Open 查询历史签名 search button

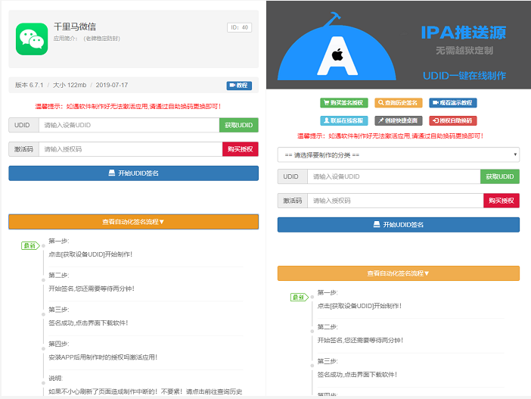coord(399,103)
